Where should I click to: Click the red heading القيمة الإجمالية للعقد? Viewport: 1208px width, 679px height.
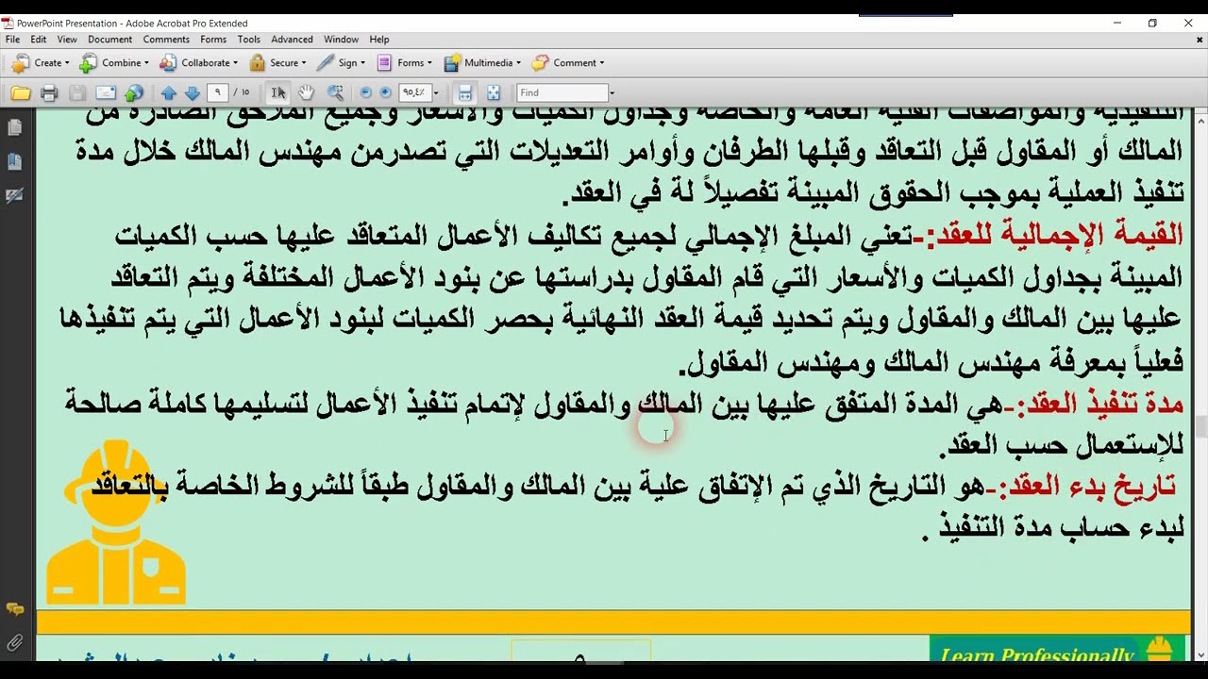[x=1054, y=235]
